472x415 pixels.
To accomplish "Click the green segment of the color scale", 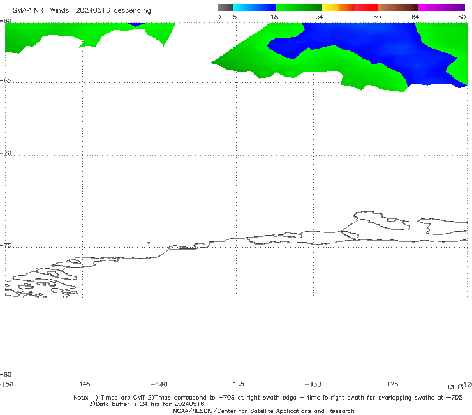I will point(299,8).
